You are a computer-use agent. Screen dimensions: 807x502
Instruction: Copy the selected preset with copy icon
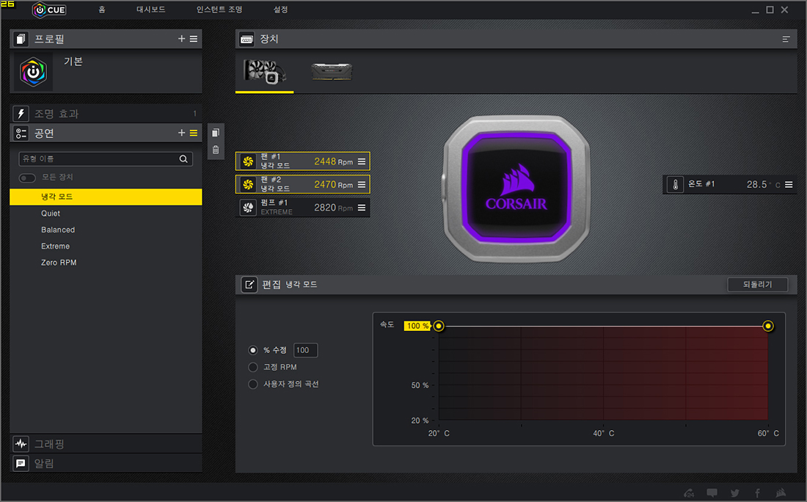pyautogui.click(x=216, y=133)
